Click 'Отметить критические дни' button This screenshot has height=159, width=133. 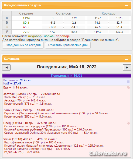[x=68, y=45]
